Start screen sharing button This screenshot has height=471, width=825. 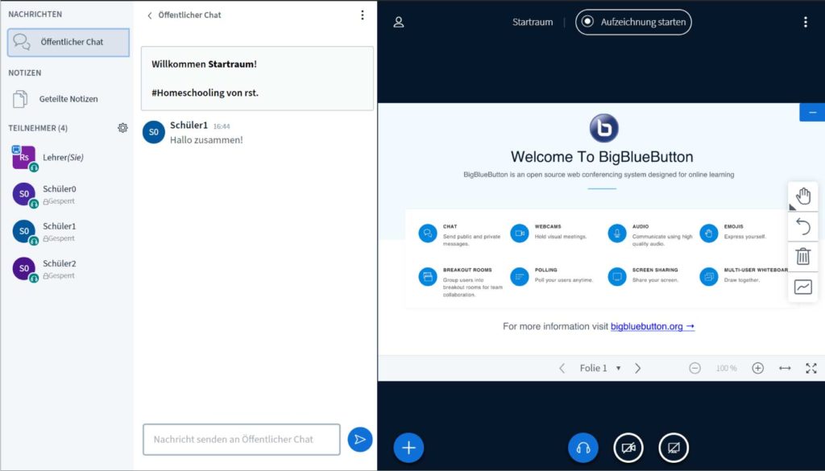click(x=674, y=448)
